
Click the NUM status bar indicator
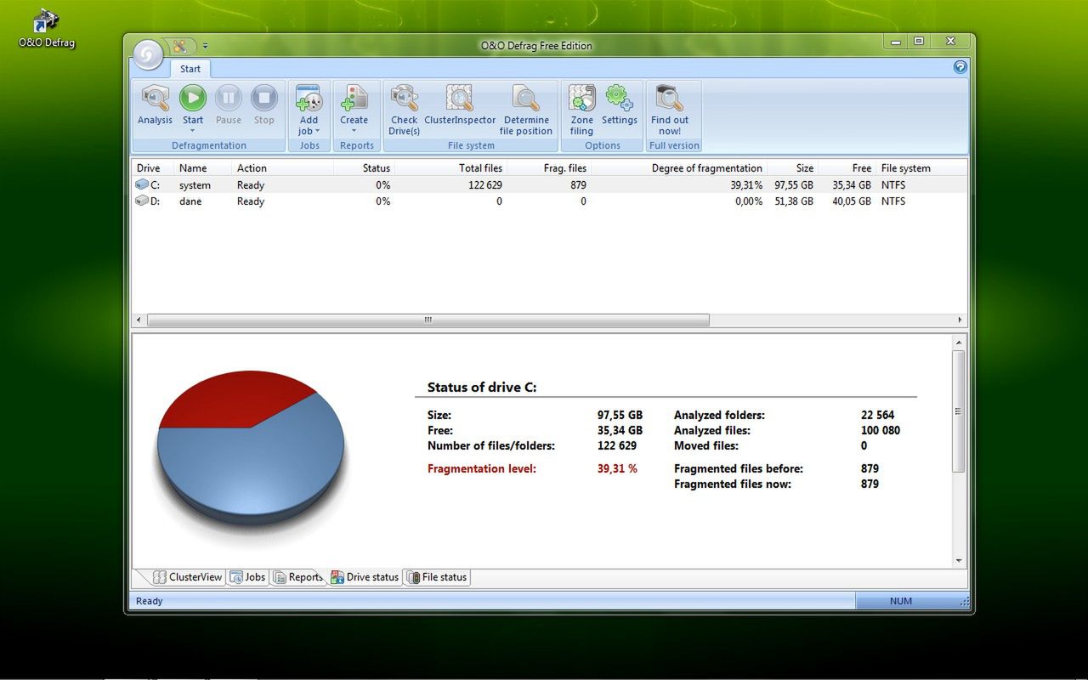click(x=901, y=601)
